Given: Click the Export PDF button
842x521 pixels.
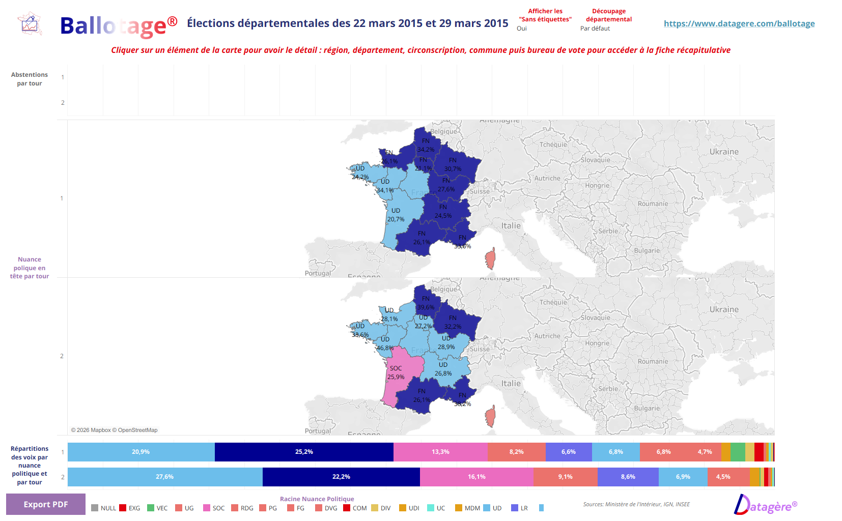Looking at the screenshot, I should coord(45,504).
